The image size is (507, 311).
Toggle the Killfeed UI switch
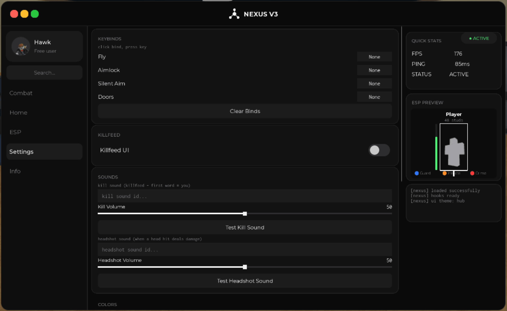click(x=379, y=150)
